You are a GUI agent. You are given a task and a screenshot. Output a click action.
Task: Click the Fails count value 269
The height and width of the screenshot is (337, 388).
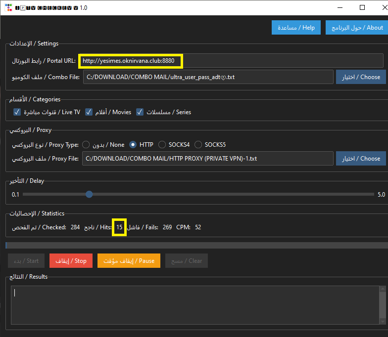click(167, 227)
